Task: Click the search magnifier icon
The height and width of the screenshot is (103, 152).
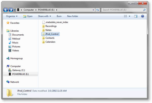Action: (144, 10)
